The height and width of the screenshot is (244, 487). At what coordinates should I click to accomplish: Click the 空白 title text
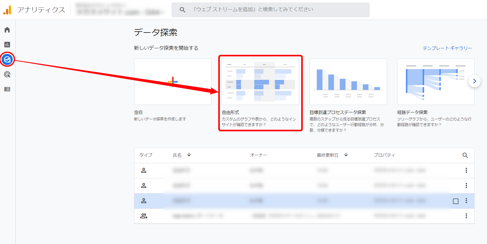coord(138,112)
